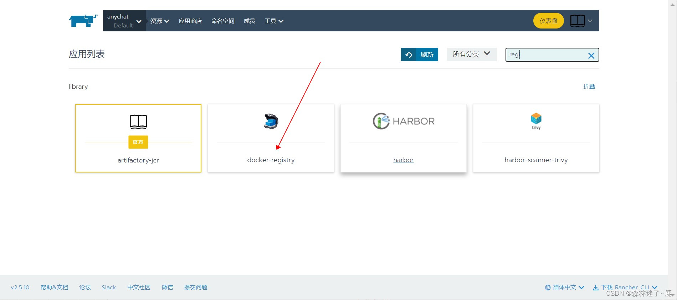This screenshot has height=300, width=677.
Task: Click the globe language icon
Action: (x=548, y=288)
